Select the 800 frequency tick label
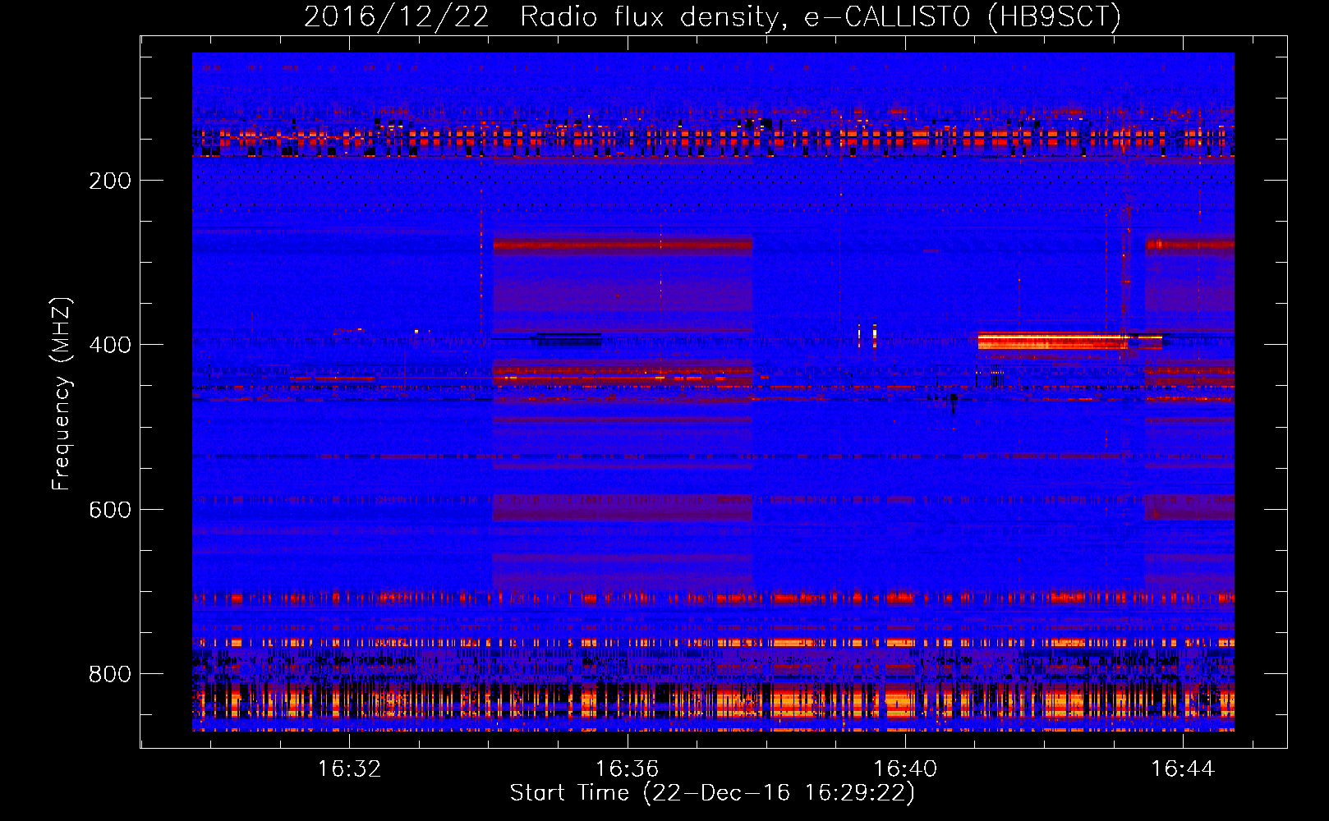The image size is (1329, 821). 110,674
